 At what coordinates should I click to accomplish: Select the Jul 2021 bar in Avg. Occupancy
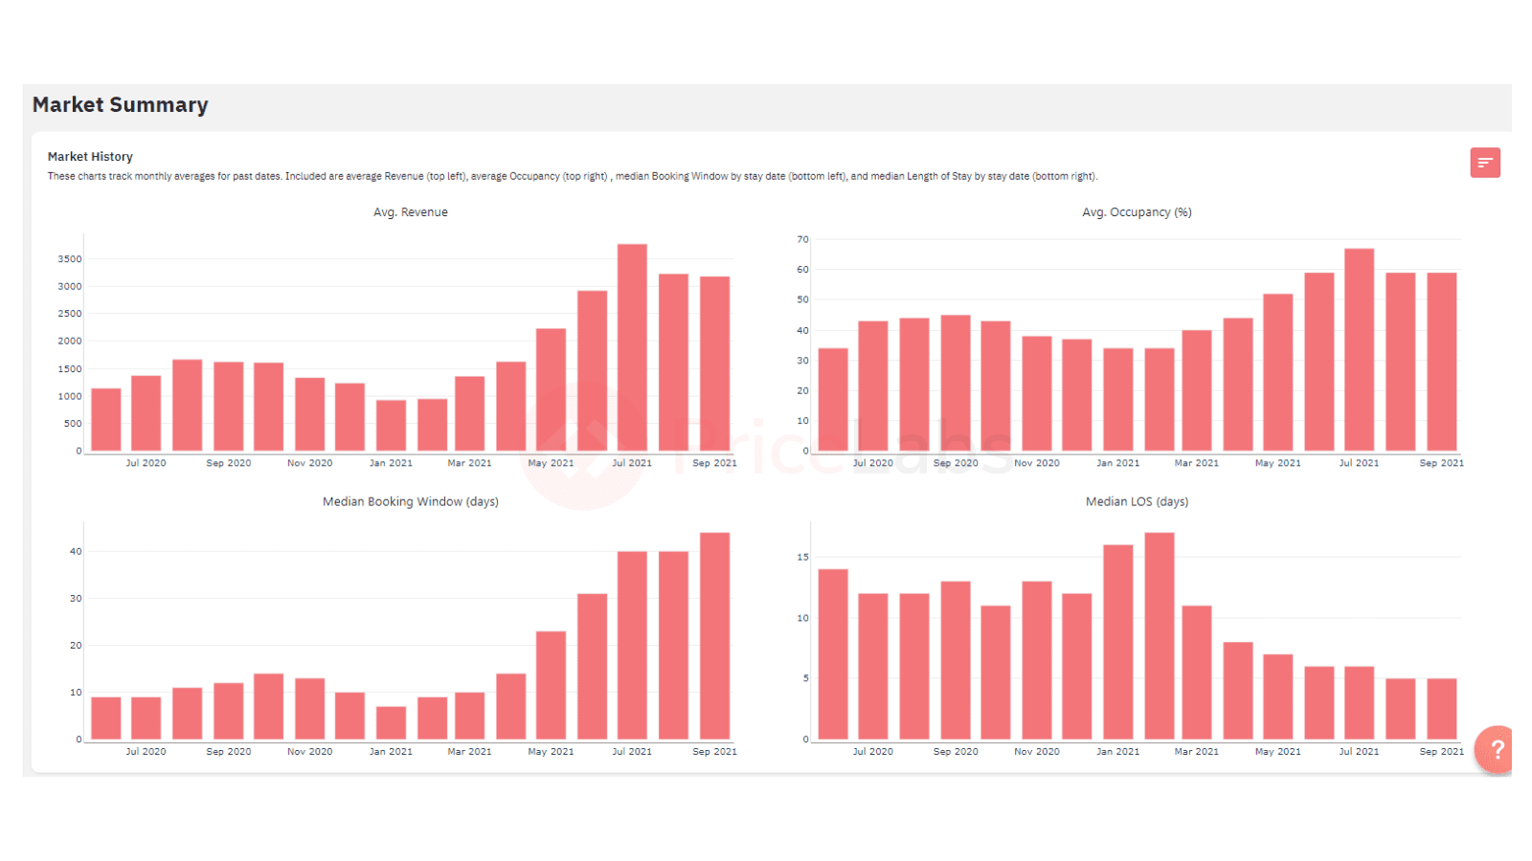tap(1360, 350)
